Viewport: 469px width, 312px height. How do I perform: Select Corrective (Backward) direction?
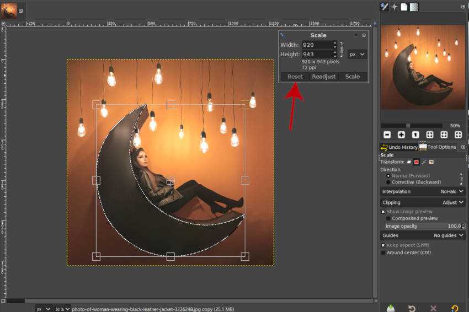click(x=388, y=182)
